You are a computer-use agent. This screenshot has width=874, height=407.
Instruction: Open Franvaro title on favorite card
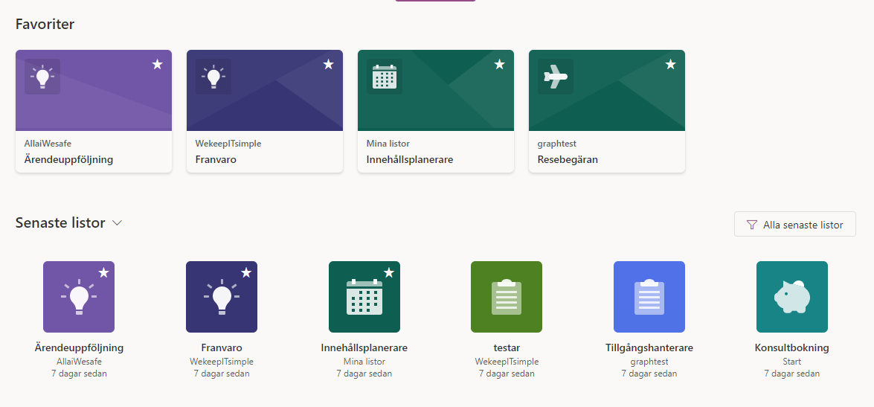click(216, 160)
